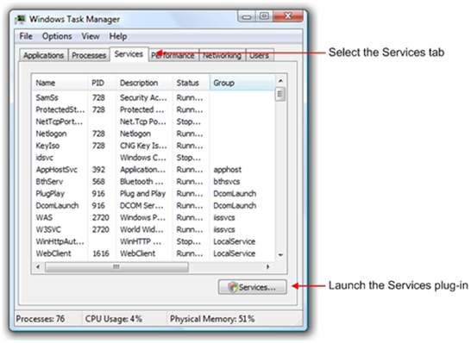This screenshot has width=471, height=343.
Task: Sort by the Description column header
Action: pyautogui.click(x=144, y=83)
